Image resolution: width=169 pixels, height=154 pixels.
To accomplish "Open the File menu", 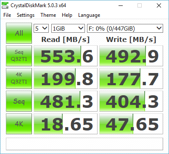I will (7, 15).
